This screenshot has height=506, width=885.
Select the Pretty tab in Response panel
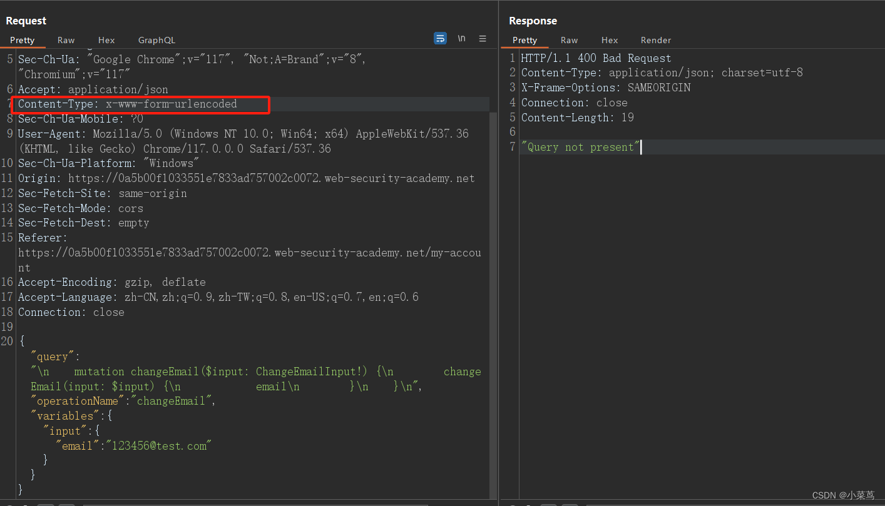point(524,40)
